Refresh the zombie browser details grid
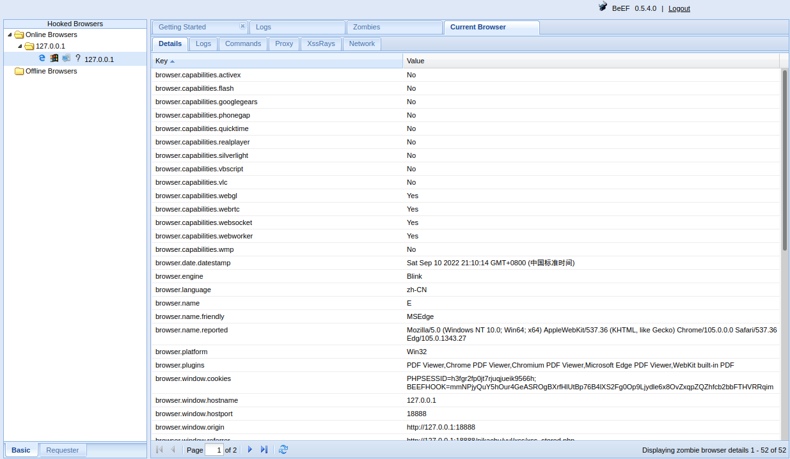Image resolution: width=790 pixels, height=459 pixels. click(x=283, y=450)
